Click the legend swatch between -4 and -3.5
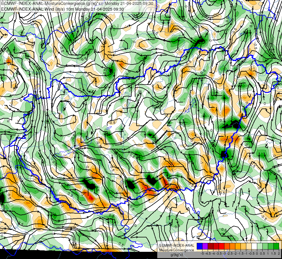The image size is (282, 259). point(216,246)
